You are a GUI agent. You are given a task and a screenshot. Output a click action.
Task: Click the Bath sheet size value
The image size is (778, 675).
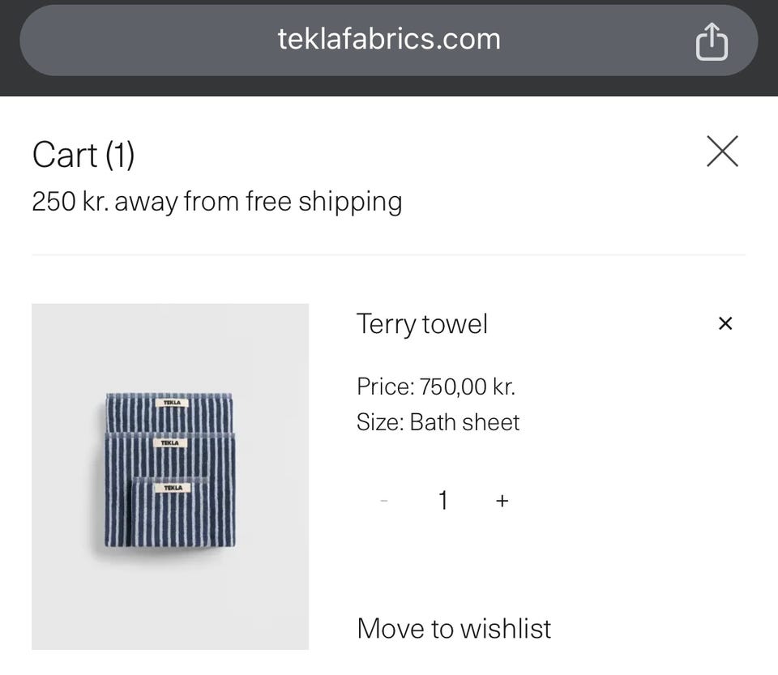click(464, 422)
